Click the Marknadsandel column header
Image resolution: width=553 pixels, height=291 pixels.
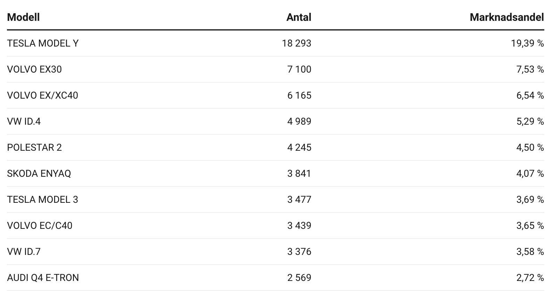click(x=506, y=17)
